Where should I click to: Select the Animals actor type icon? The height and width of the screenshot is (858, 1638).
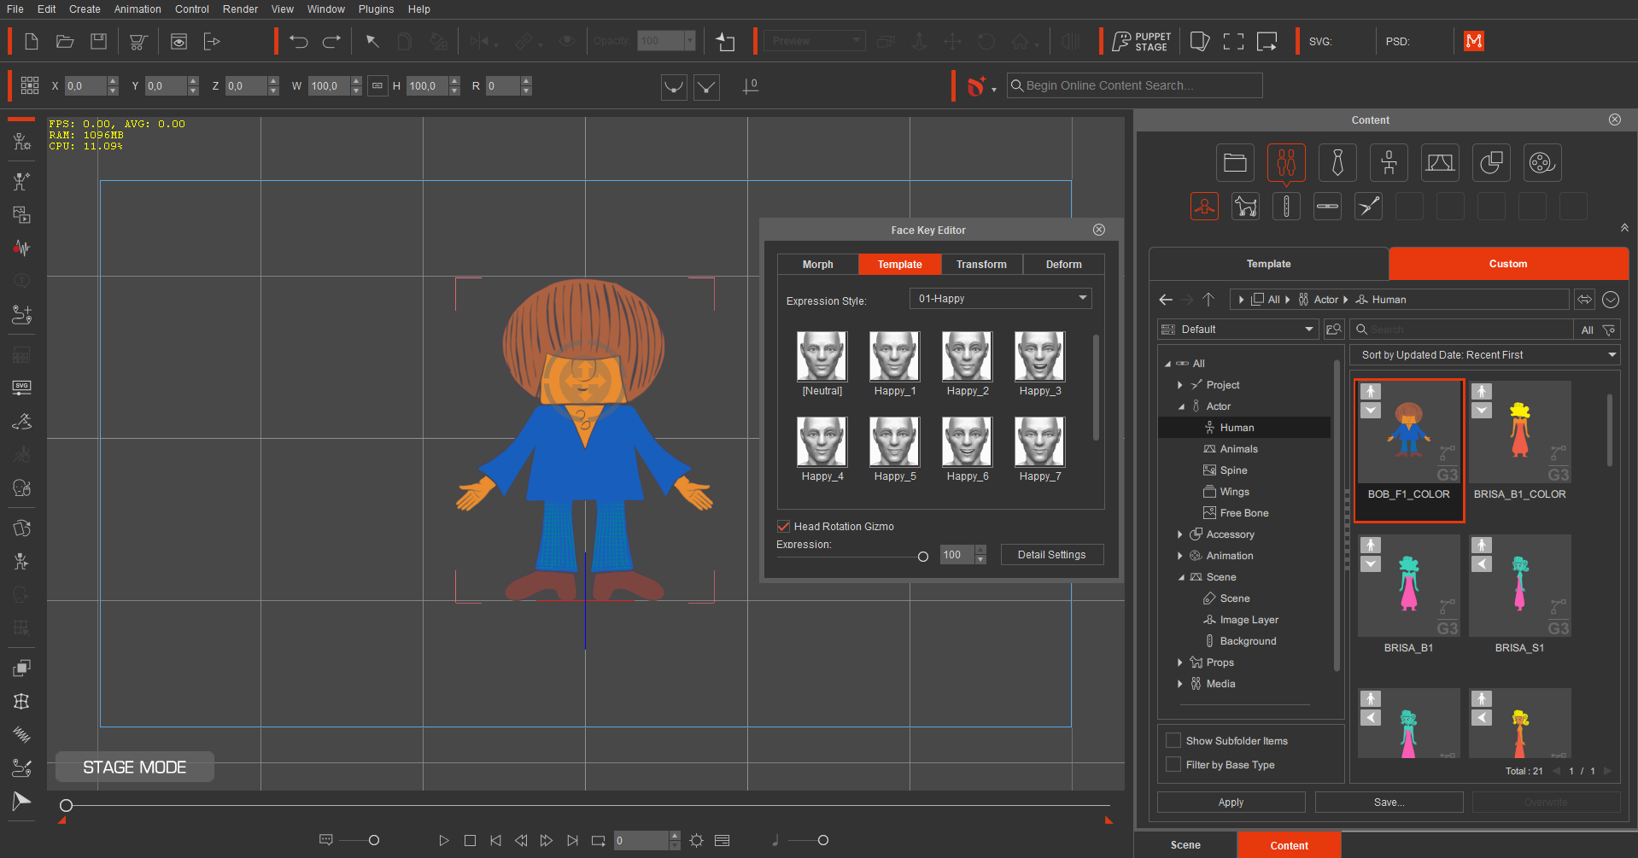[1244, 207]
